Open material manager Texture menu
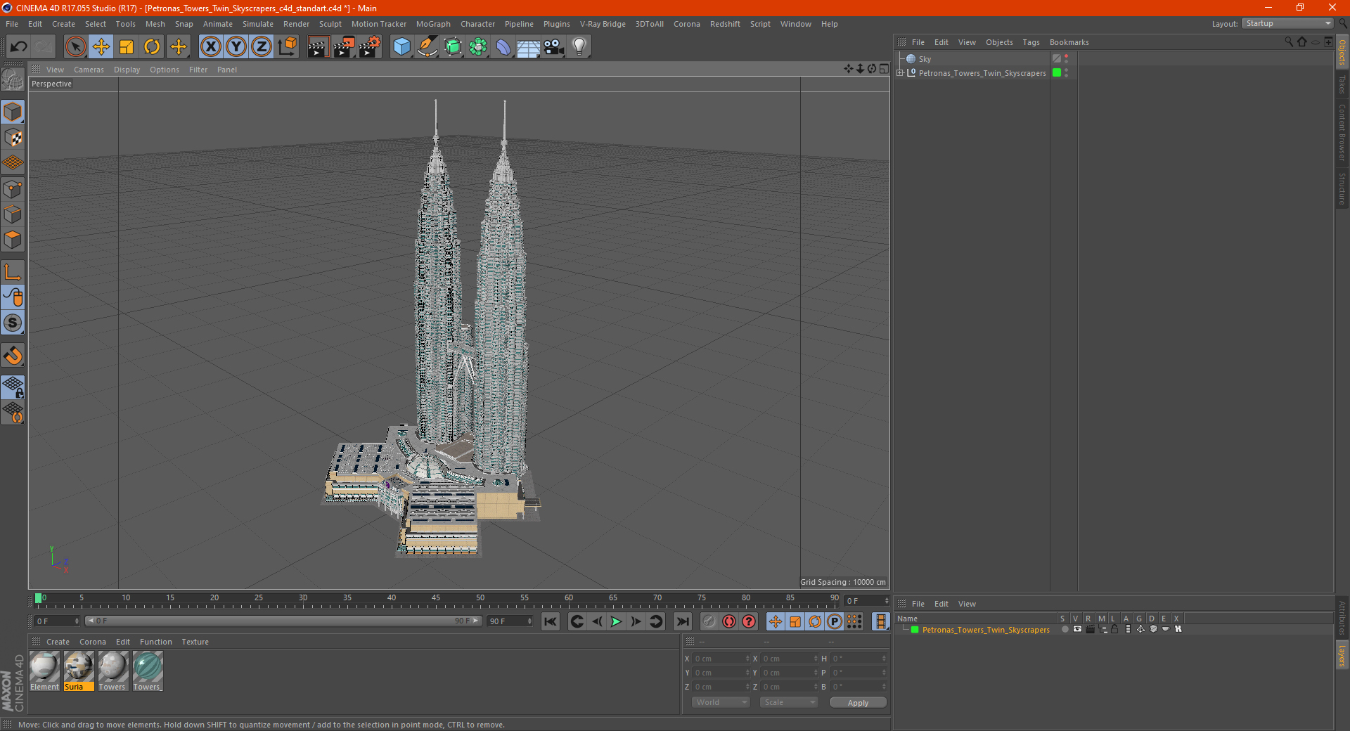Viewport: 1350px width, 731px height. point(195,642)
